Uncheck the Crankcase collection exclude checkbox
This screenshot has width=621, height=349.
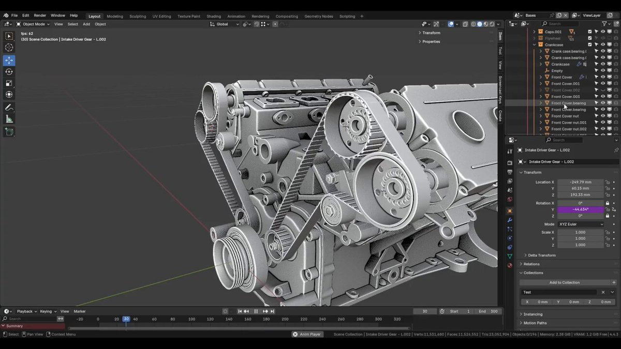coord(589,44)
